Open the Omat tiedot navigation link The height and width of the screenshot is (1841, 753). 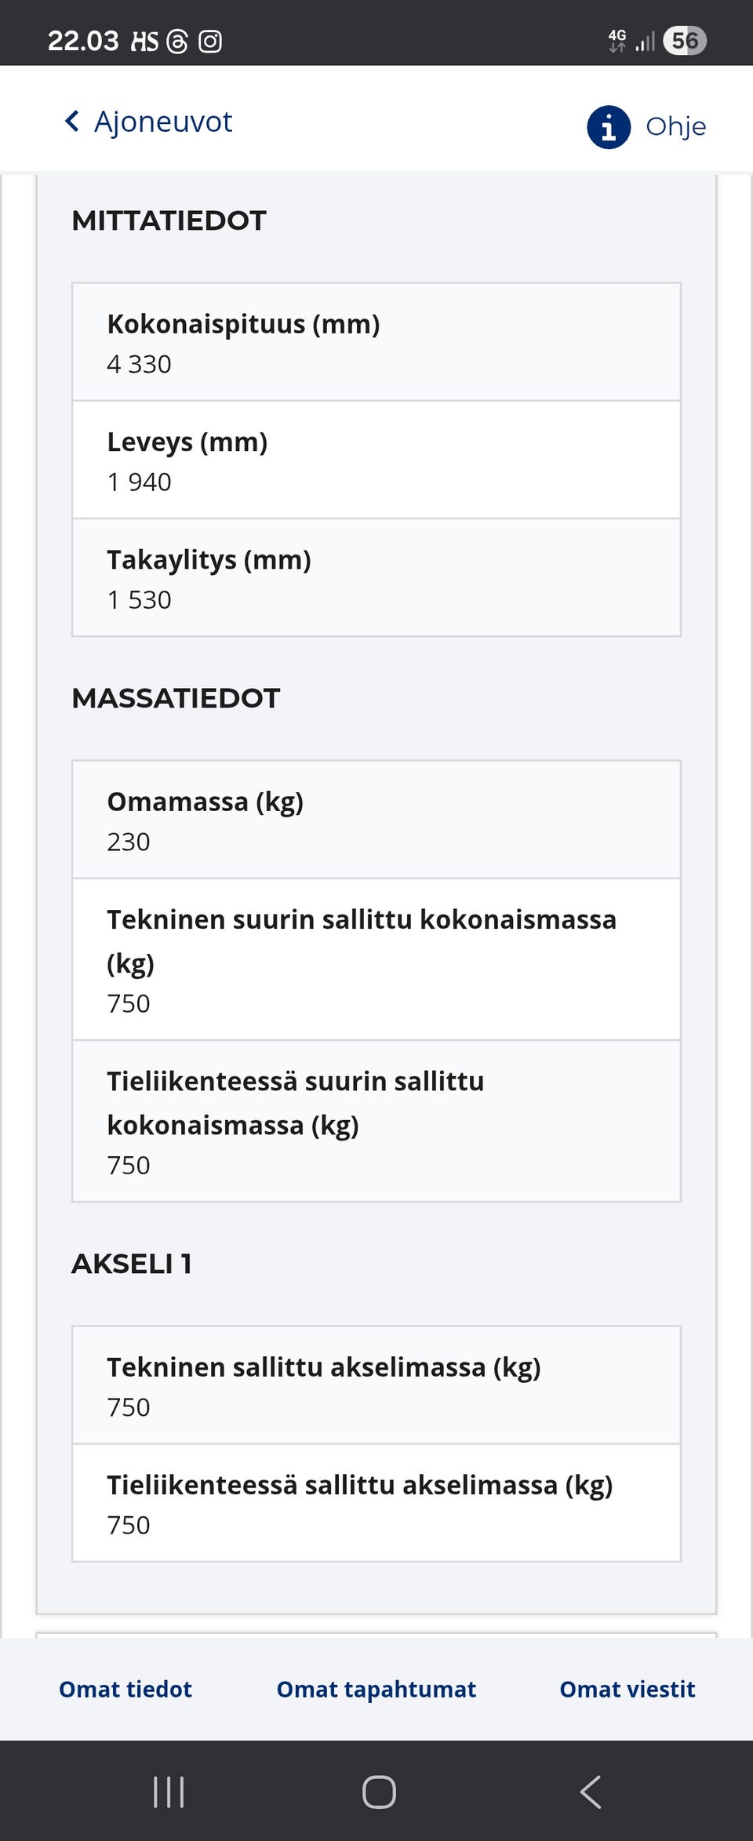[124, 1690]
